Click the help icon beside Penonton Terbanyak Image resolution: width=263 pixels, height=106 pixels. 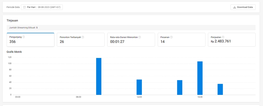click(x=83, y=37)
